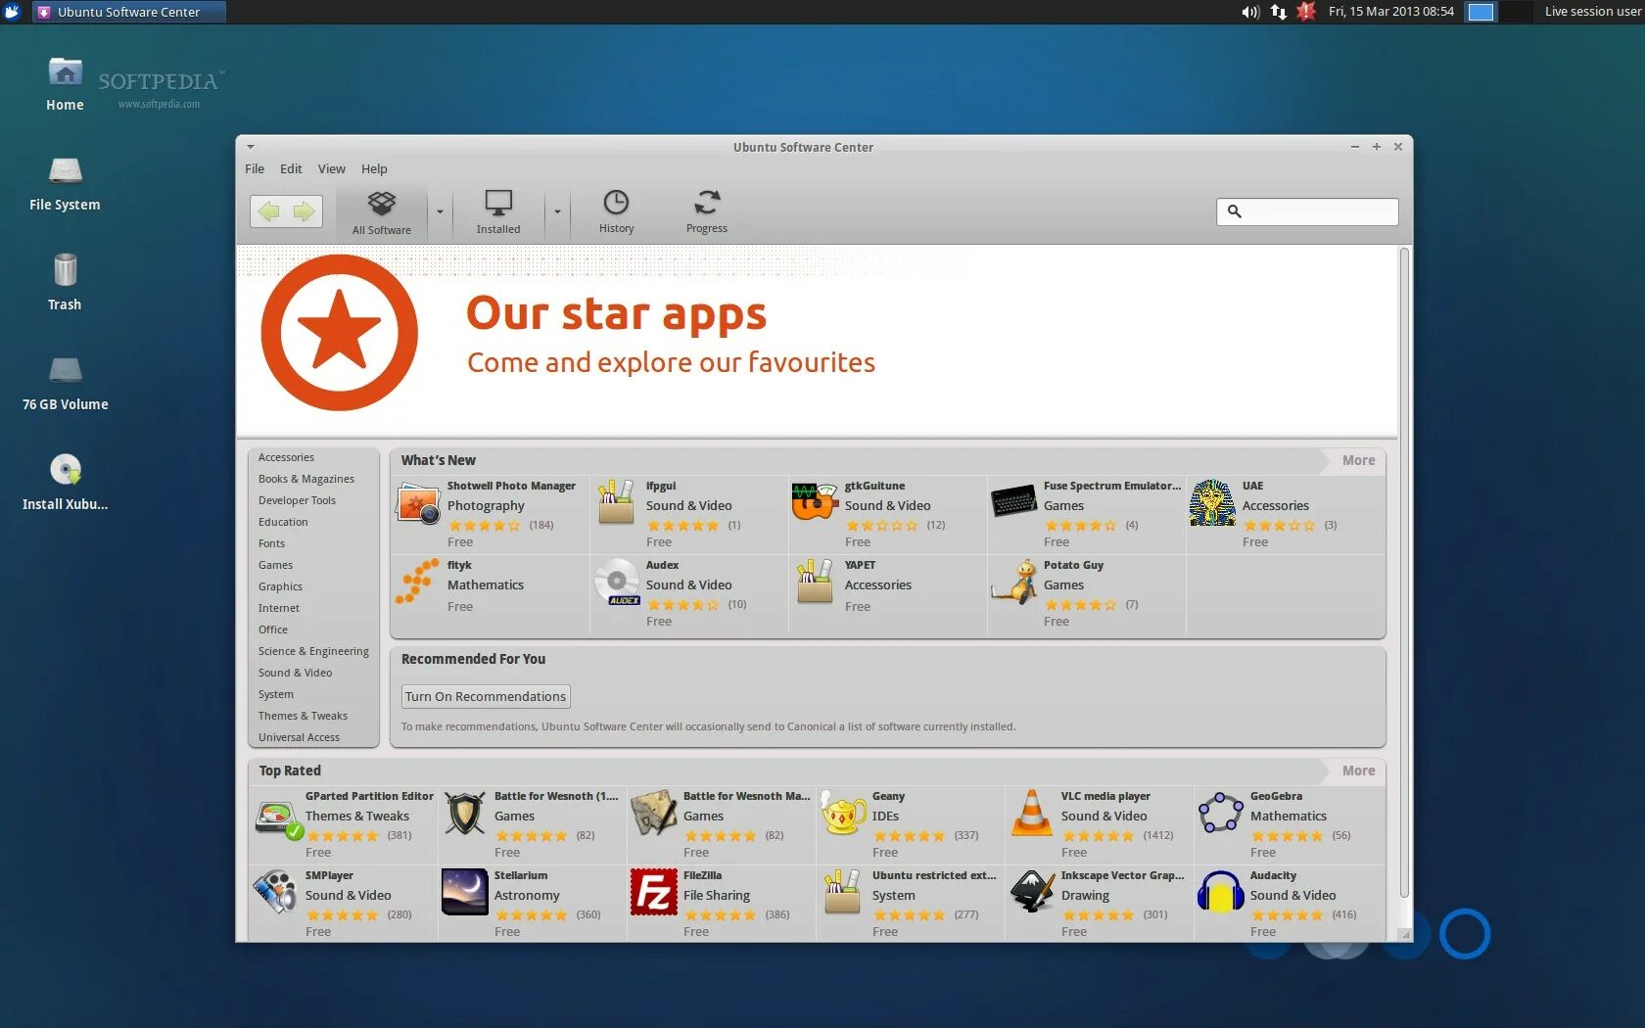Select the System category in sidebar
1645x1028 pixels.
click(275, 694)
